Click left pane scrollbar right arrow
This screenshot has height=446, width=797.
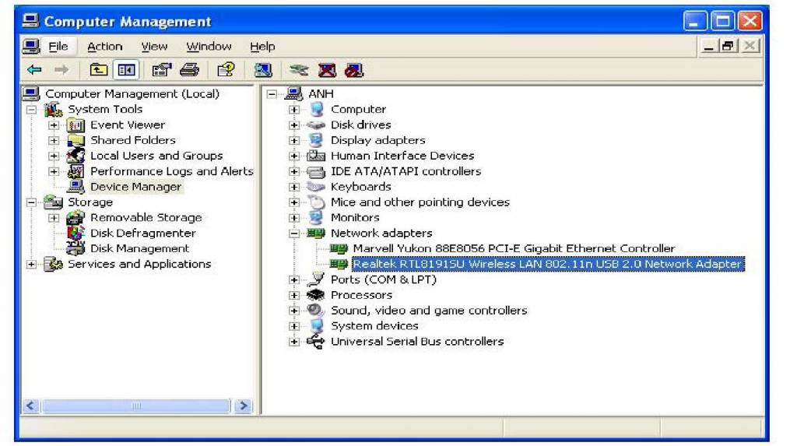[x=244, y=406]
